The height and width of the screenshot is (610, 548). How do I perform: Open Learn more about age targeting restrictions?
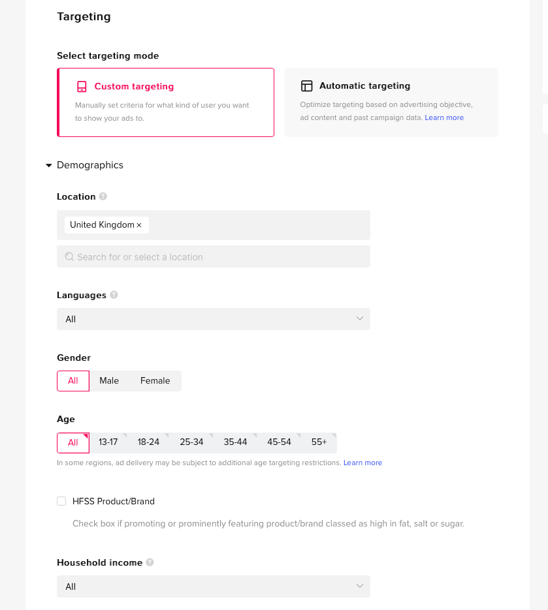(363, 463)
